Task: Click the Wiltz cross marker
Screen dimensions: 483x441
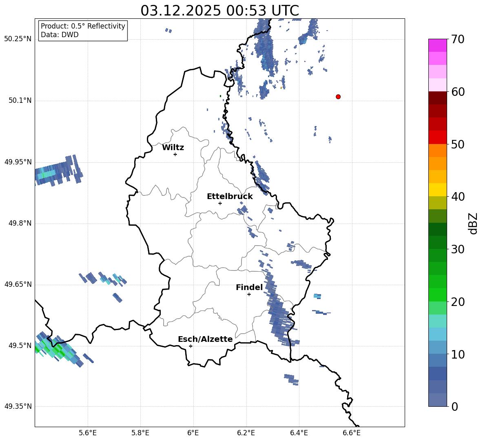Action: click(x=175, y=154)
